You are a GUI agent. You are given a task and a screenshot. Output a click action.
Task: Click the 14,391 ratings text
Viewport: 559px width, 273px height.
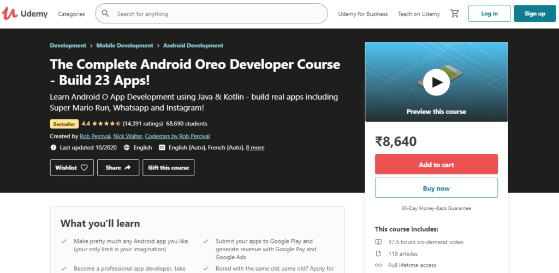click(x=142, y=124)
